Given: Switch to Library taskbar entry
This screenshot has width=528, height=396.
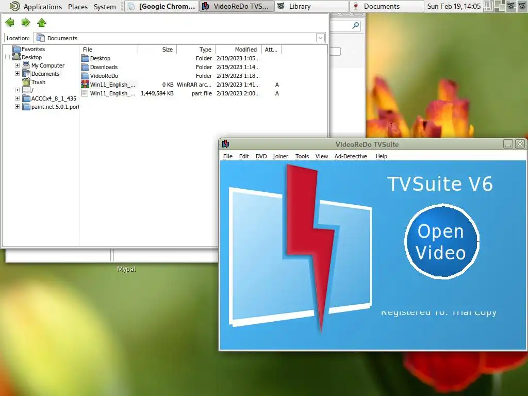Looking at the screenshot, I should coord(311,6).
